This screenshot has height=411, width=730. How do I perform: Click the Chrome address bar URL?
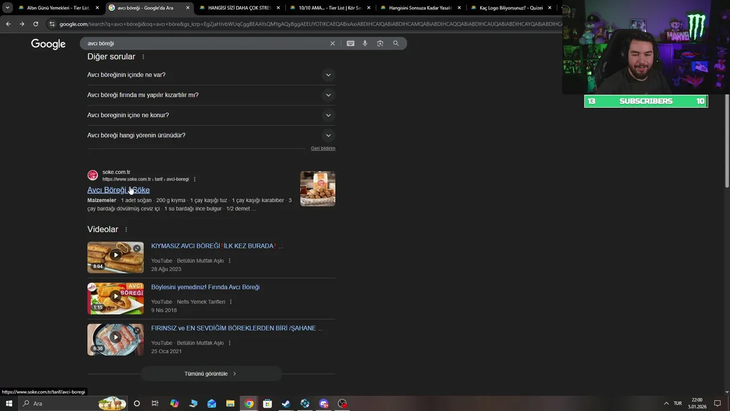[x=311, y=24]
